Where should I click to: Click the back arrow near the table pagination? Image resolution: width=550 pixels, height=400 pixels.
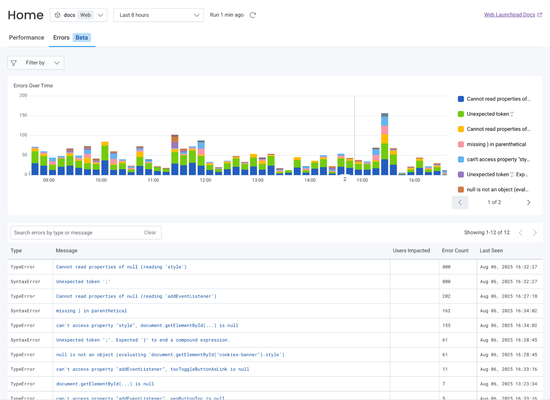pyautogui.click(x=521, y=232)
